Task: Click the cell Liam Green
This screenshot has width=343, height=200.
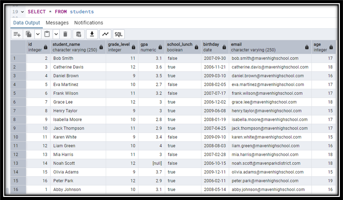Action: (x=78, y=146)
